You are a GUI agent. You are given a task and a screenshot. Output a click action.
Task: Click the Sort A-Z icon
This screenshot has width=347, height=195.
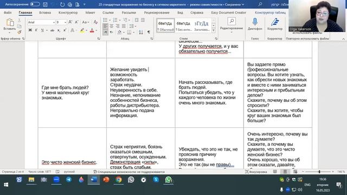[x=141, y=32]
